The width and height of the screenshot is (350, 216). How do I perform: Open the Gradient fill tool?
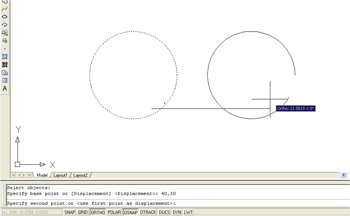[5, 65]
